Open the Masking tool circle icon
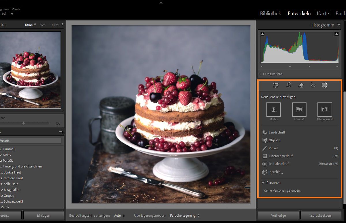 pos(325,85)
